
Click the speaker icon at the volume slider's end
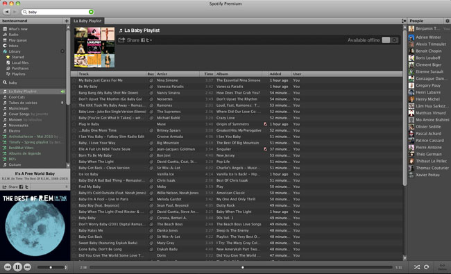pos(66,267)
